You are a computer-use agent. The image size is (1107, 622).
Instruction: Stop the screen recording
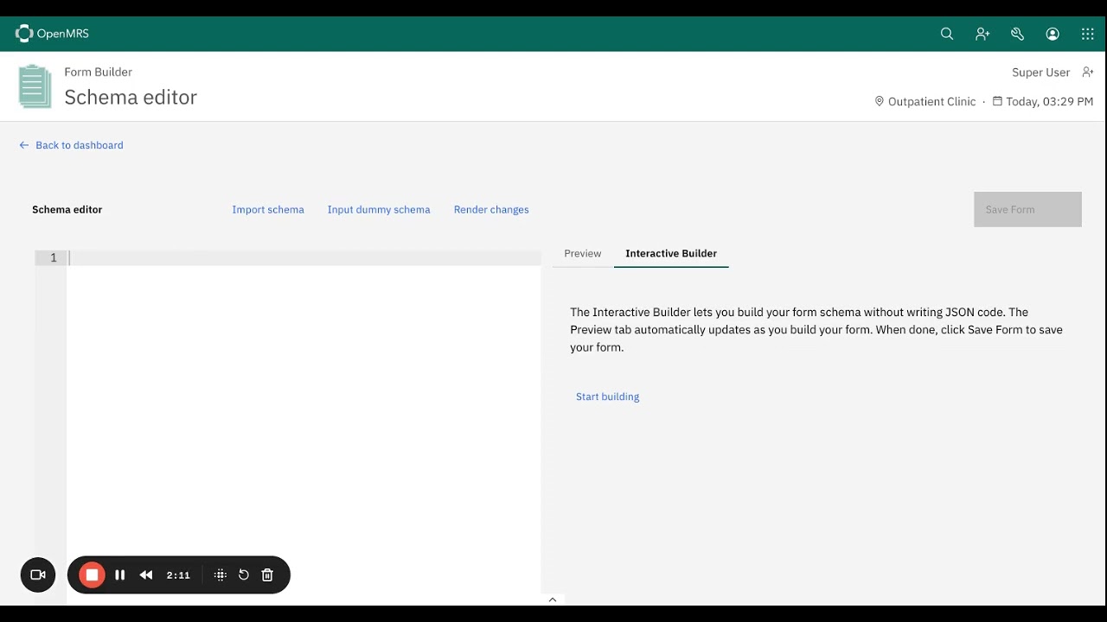click(92, 574)
